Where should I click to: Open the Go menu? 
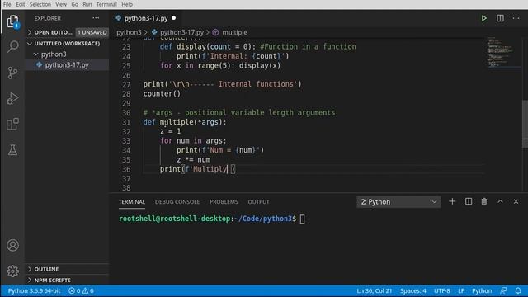pos(75,4)
